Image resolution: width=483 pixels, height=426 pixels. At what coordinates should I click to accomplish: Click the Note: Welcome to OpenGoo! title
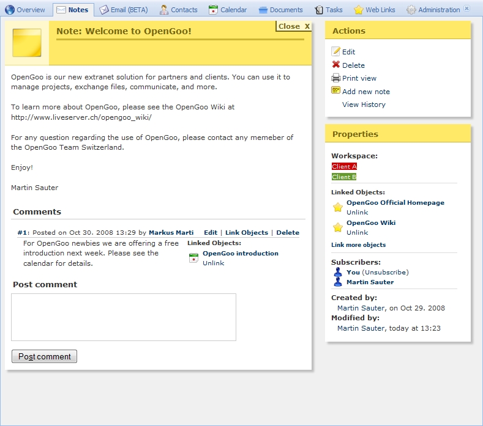pyautogui.click(x=124, y=31)
